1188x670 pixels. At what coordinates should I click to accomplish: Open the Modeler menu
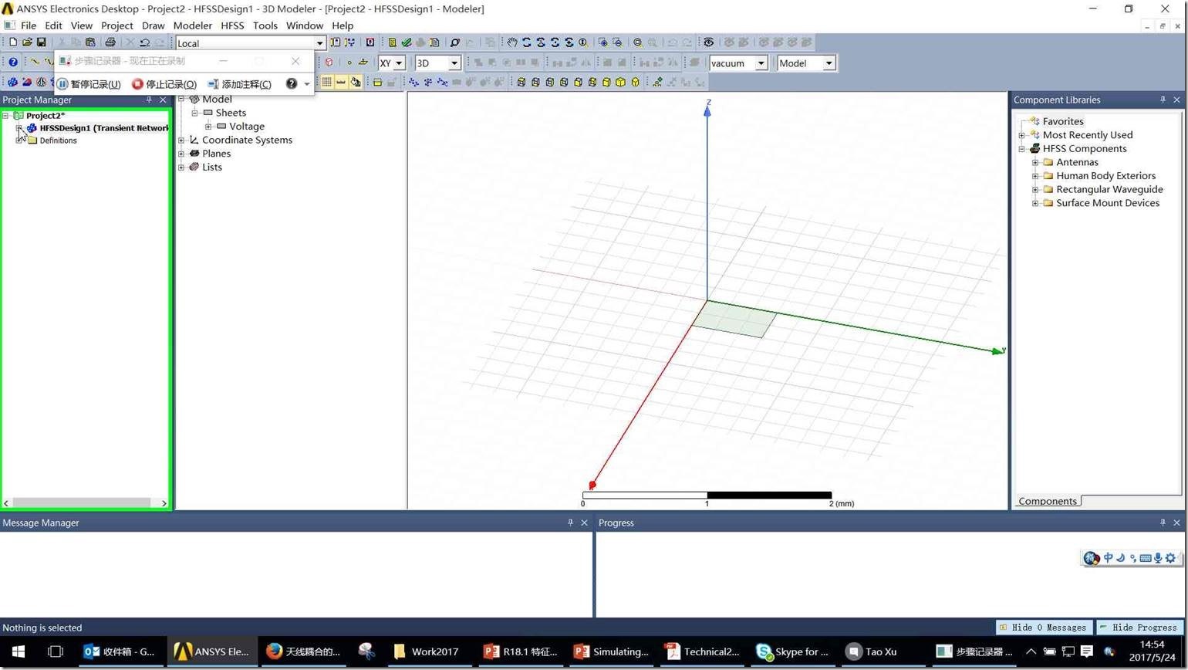pyautogui.click(x=192, y=25)
